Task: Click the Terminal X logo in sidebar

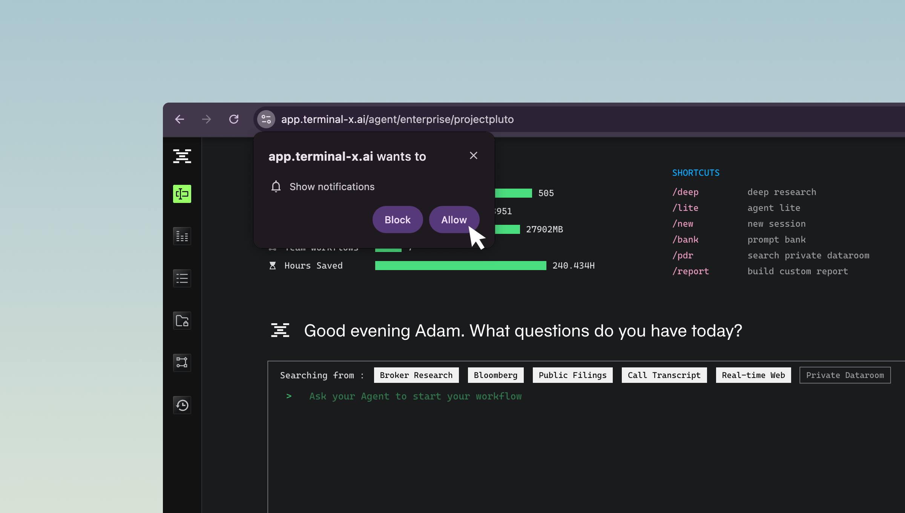Action: [182, 156]
